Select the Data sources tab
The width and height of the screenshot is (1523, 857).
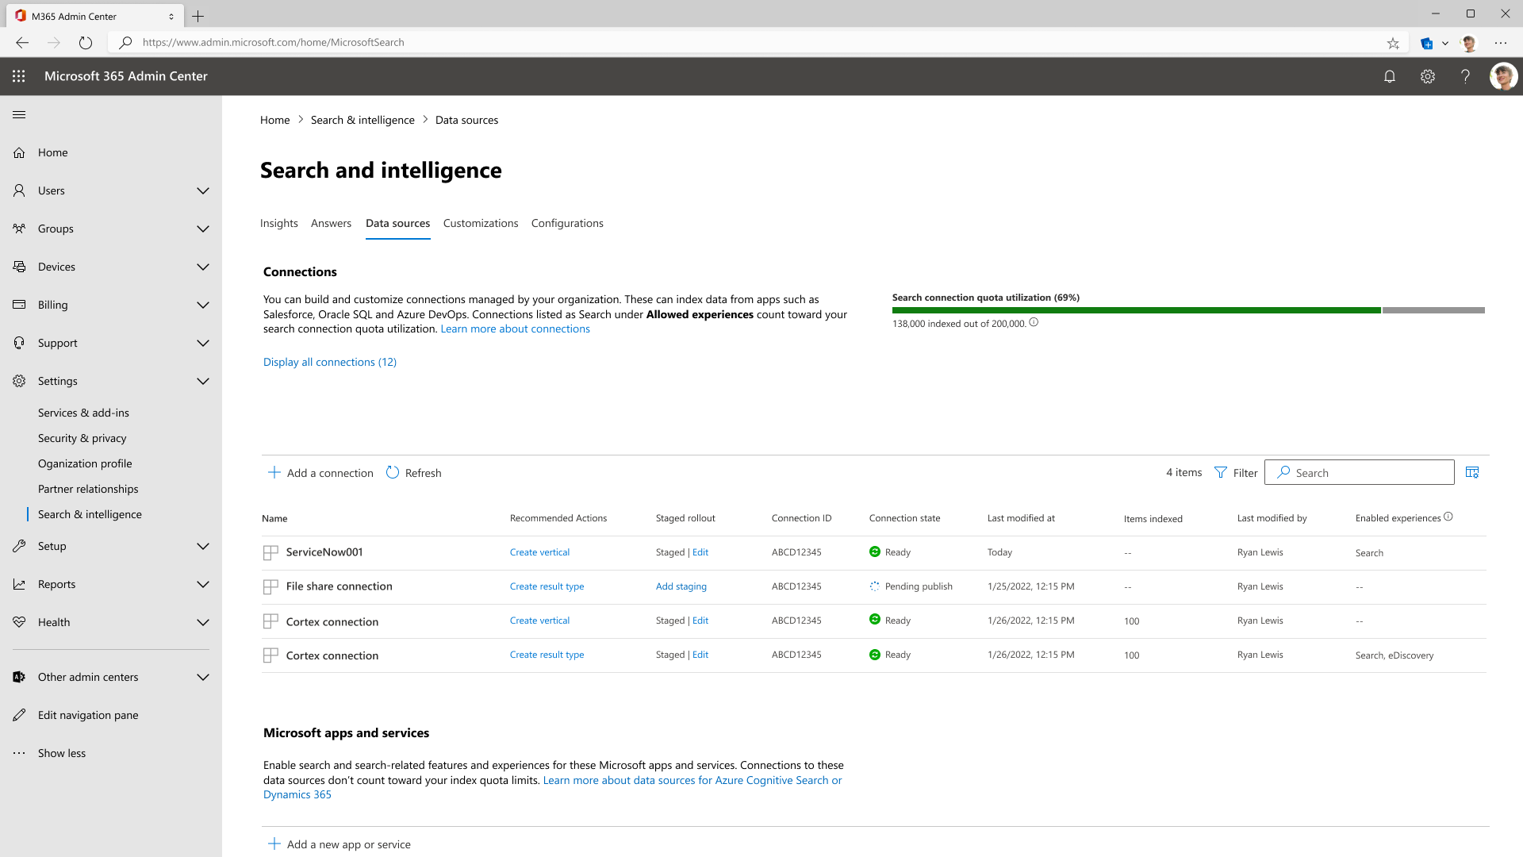[397, 223]
